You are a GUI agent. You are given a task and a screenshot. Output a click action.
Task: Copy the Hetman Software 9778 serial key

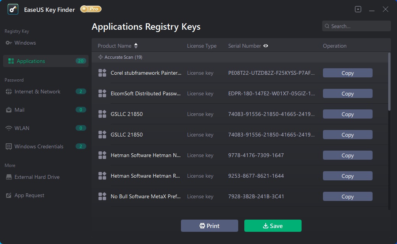click(x=347, y=155)
